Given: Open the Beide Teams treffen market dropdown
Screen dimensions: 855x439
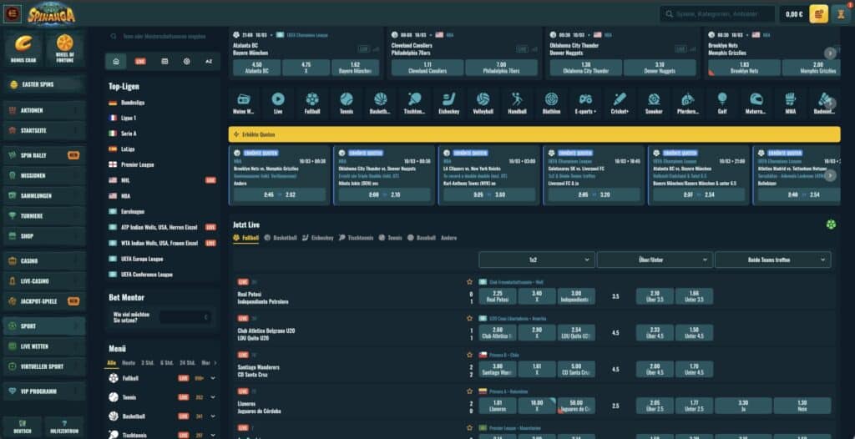Looking at the screenshot, I should (x=773, y=260).
